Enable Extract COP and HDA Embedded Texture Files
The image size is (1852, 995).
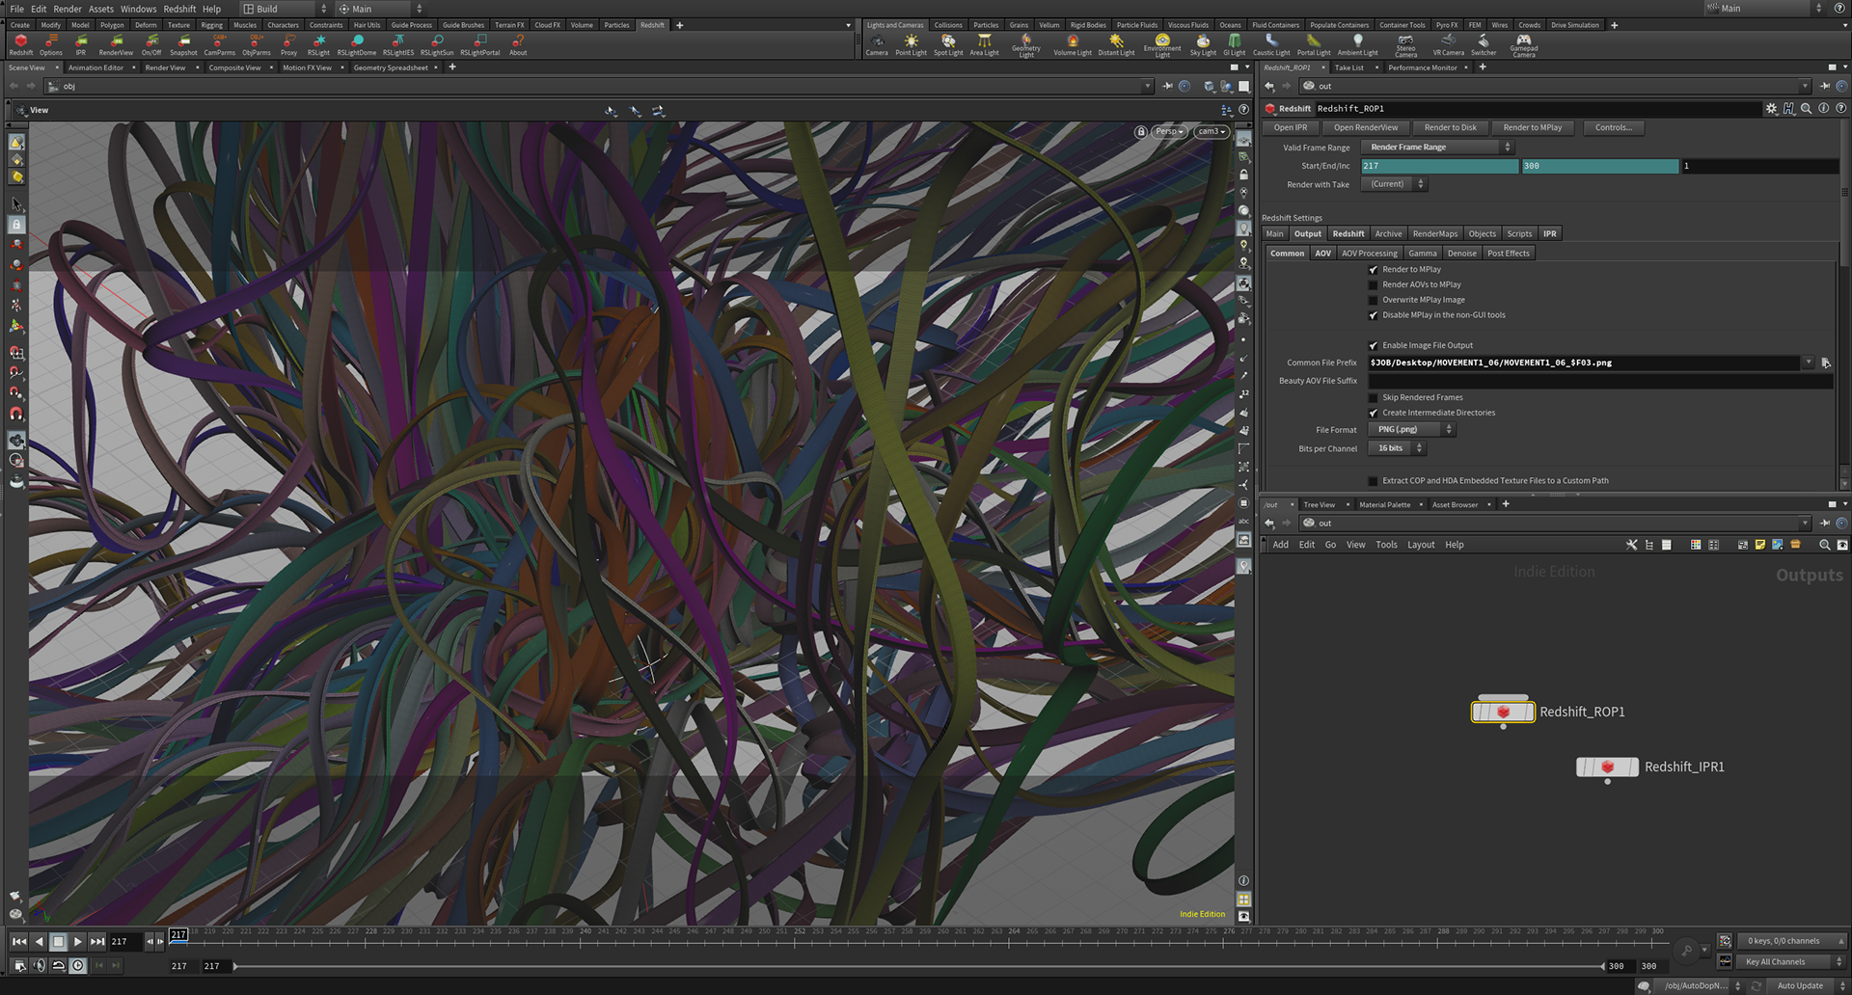(x=1374, y=480)
